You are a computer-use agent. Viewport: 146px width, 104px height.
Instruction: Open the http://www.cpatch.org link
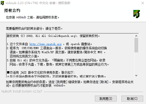[x=46, y=44]
